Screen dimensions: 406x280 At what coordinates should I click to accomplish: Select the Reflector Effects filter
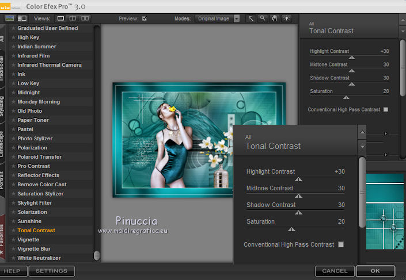click(x=51, y=175)
